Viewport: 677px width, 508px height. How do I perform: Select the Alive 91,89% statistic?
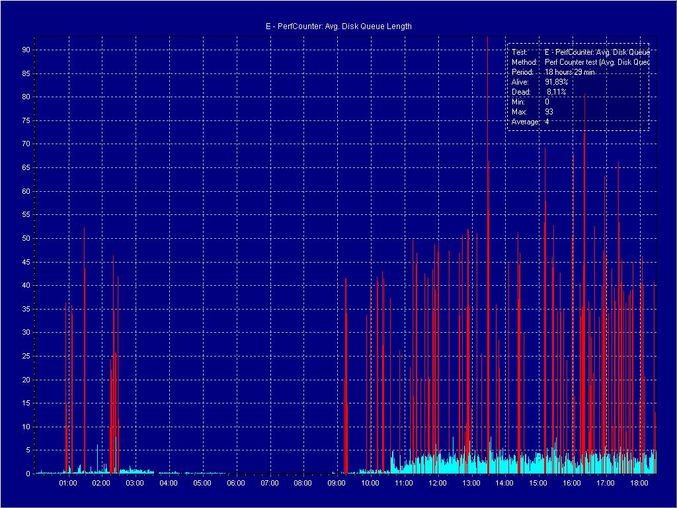[x=539, y=81]
